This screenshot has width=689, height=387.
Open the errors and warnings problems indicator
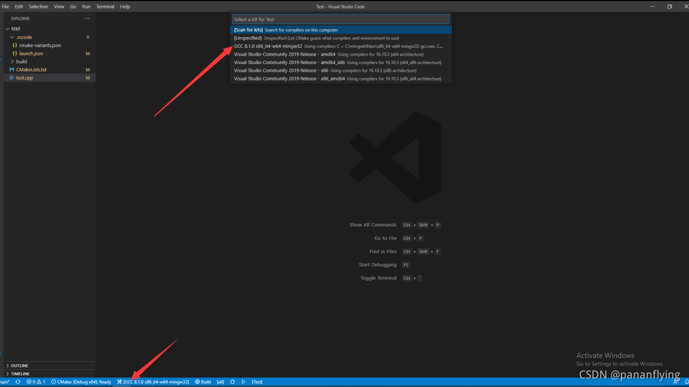click(36, 382)
